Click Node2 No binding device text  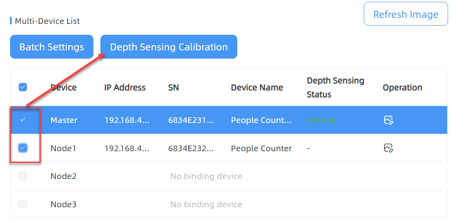click(x=206, y=176)
